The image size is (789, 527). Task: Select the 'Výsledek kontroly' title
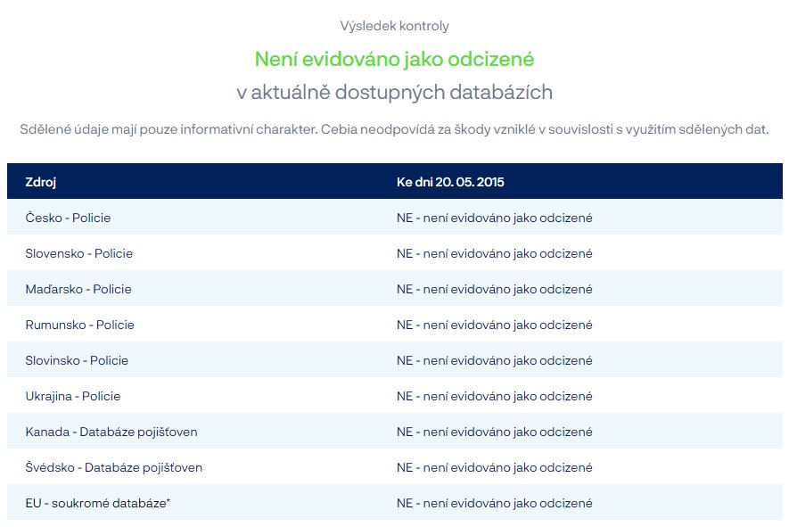pyautogui.click(x=394, y=26)
